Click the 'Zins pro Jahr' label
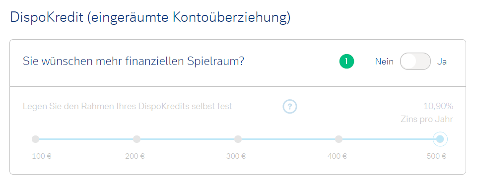The image size is (477, 190). tap(427, 119)
